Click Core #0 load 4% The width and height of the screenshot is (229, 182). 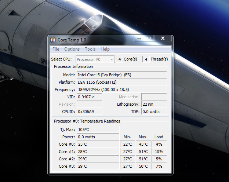(x=159, y=144)
